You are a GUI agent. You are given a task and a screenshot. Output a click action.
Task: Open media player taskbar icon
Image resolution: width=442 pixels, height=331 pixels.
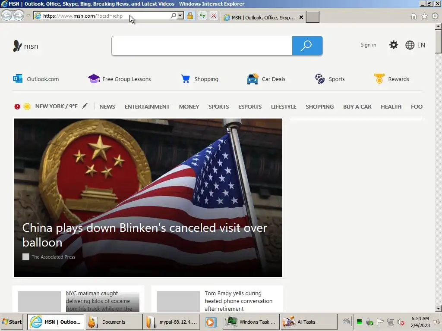211,322
